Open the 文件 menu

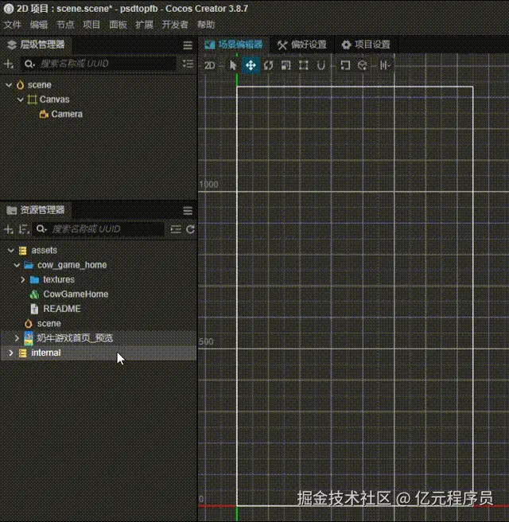(12, 25)
